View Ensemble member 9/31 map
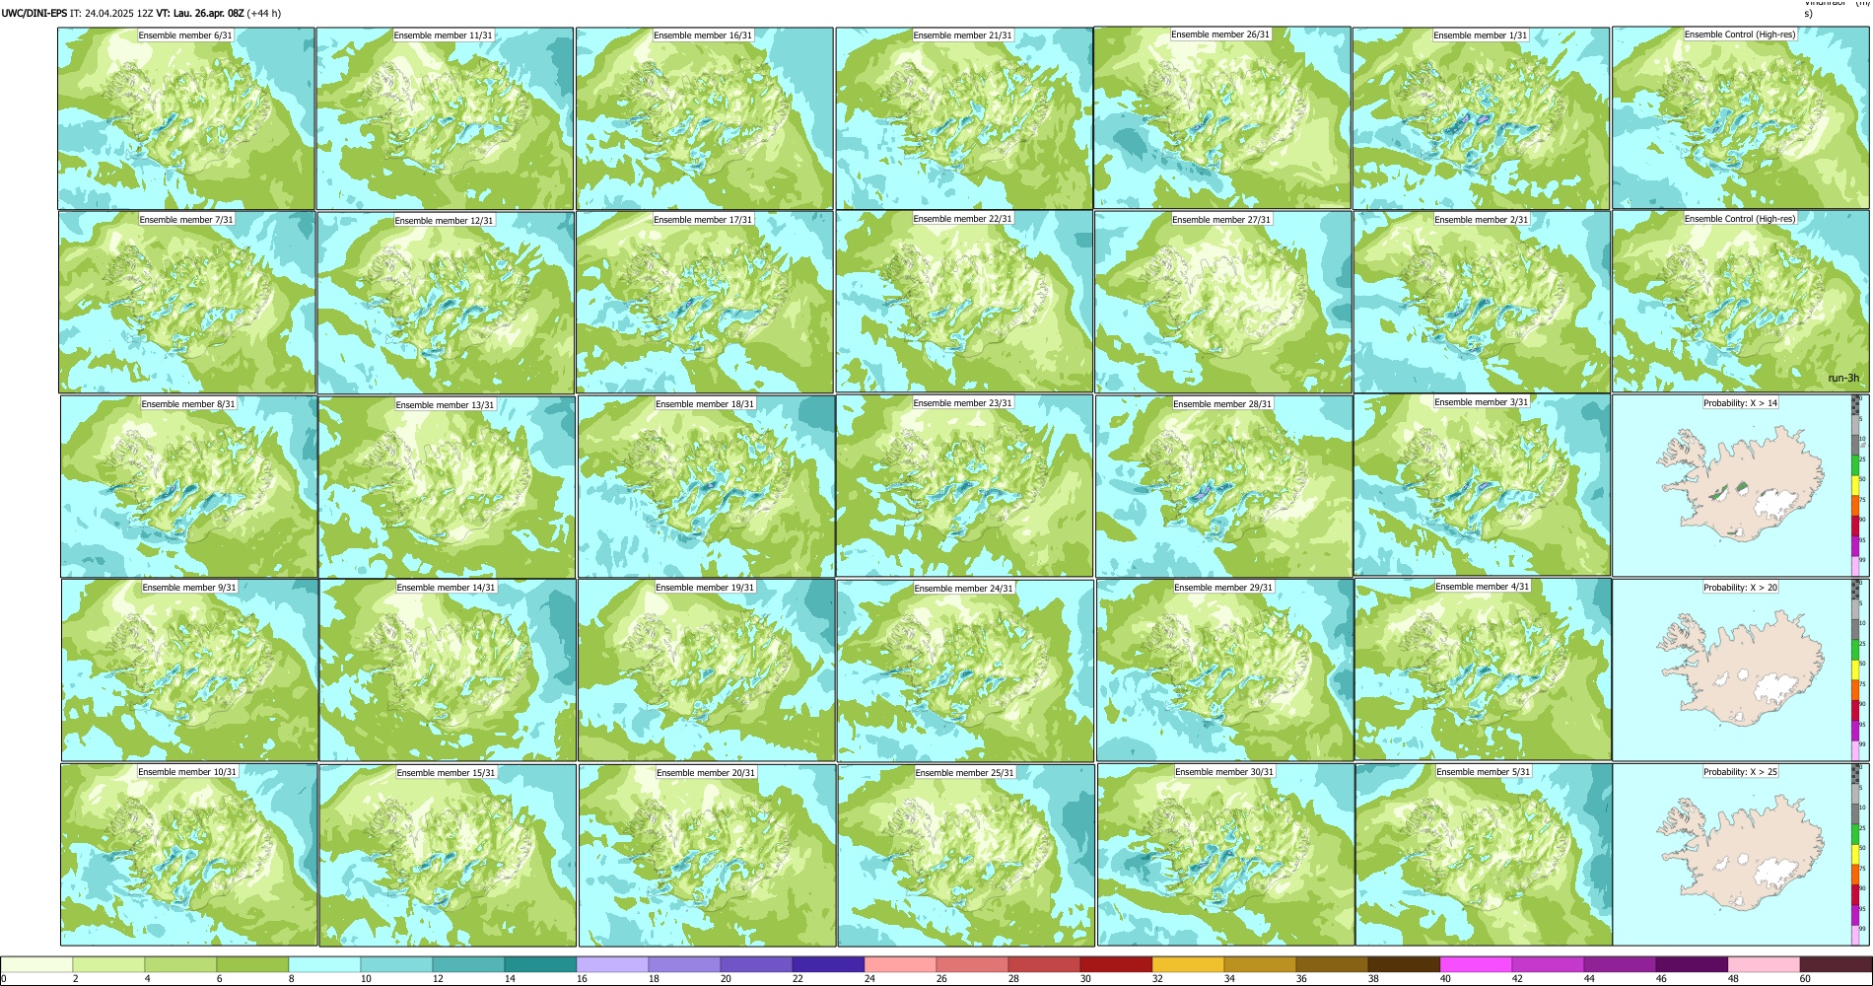This screenshot has width=1873, height=986. (190, 670)
